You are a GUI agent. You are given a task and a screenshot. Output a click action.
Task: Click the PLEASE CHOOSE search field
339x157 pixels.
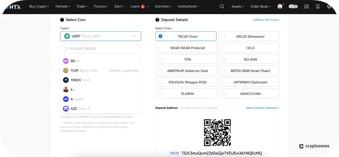101,49
